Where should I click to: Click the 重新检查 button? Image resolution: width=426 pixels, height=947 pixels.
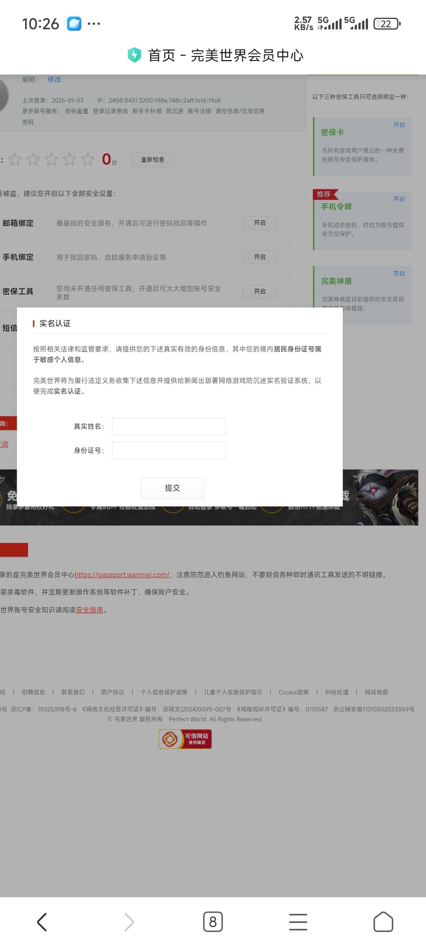153,159
